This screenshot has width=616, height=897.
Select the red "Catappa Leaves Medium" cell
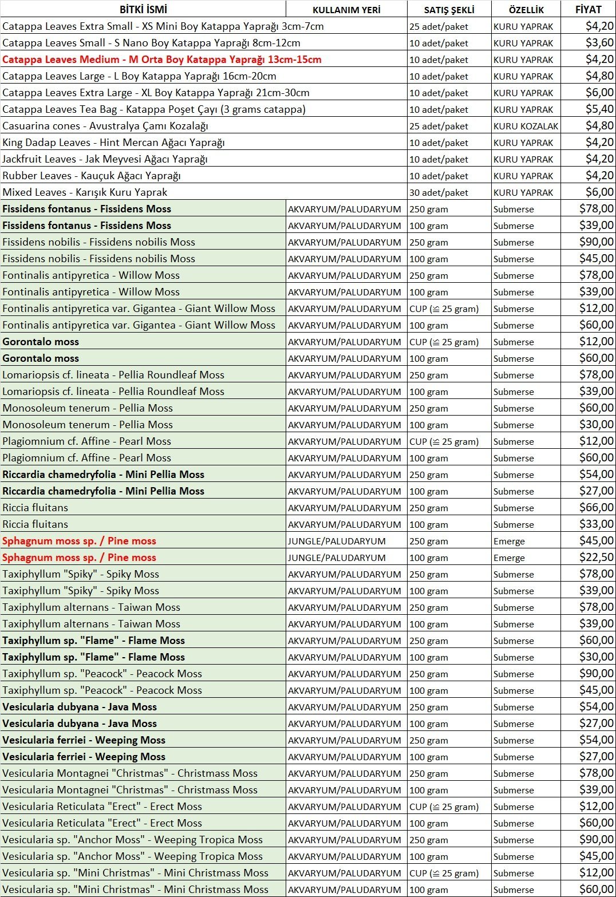pos(161,60)
